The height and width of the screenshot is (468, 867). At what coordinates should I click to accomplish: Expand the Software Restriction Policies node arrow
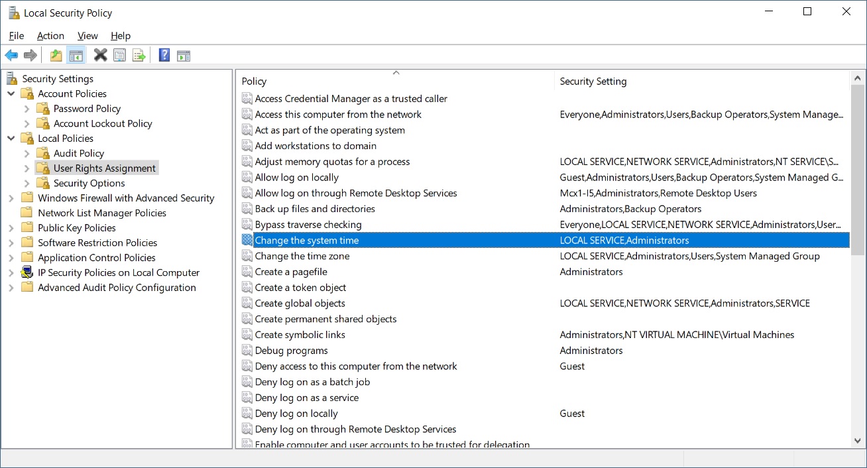point(11,243)
